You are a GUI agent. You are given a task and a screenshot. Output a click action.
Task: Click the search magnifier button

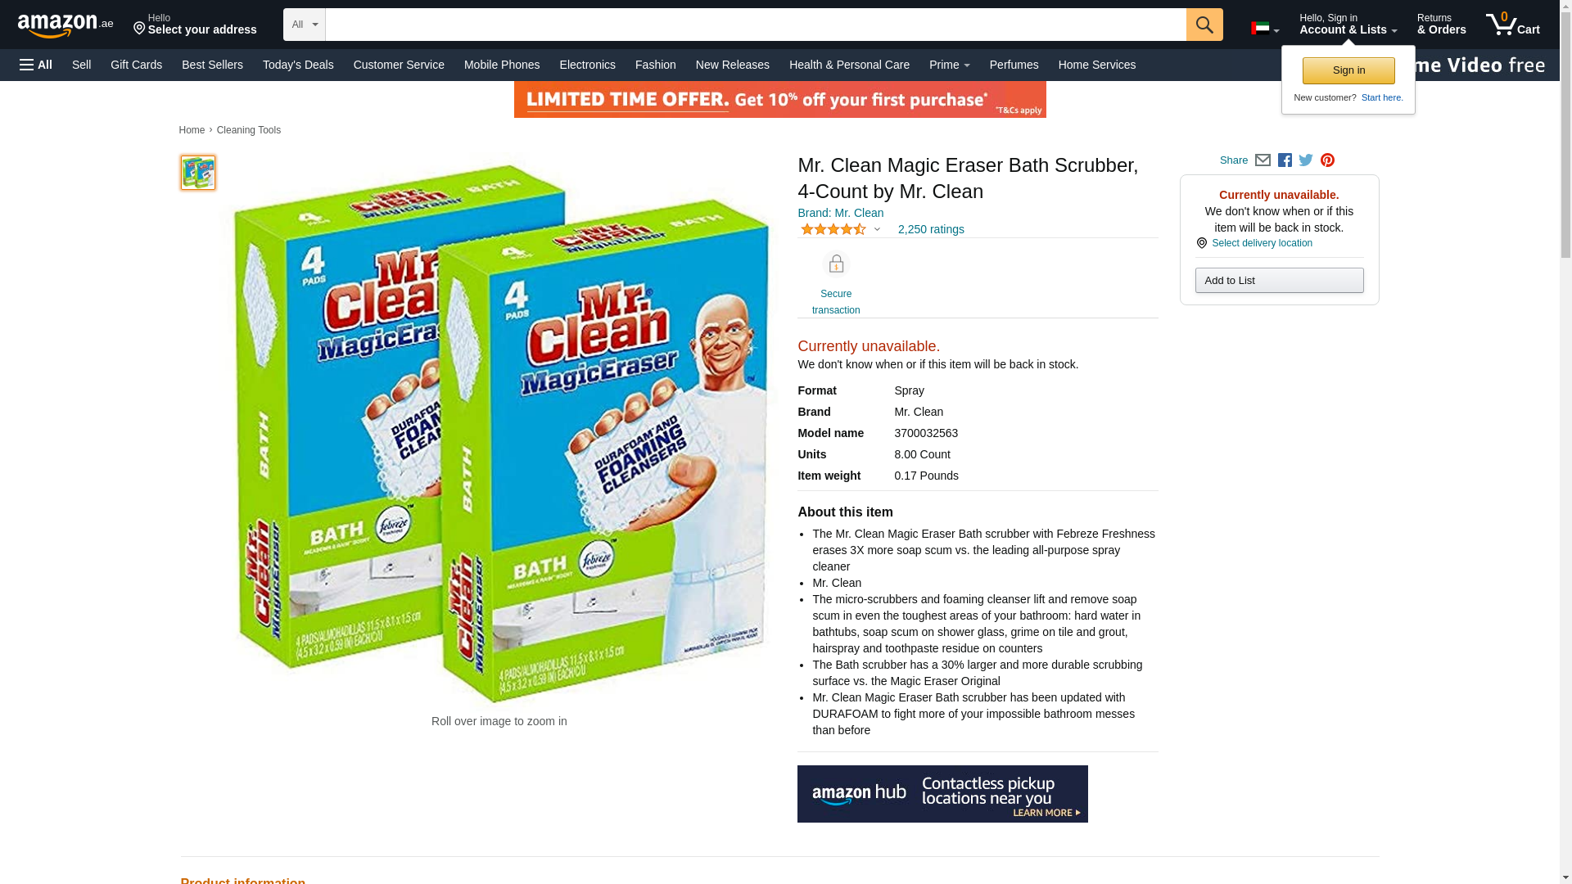point(1204,25)
